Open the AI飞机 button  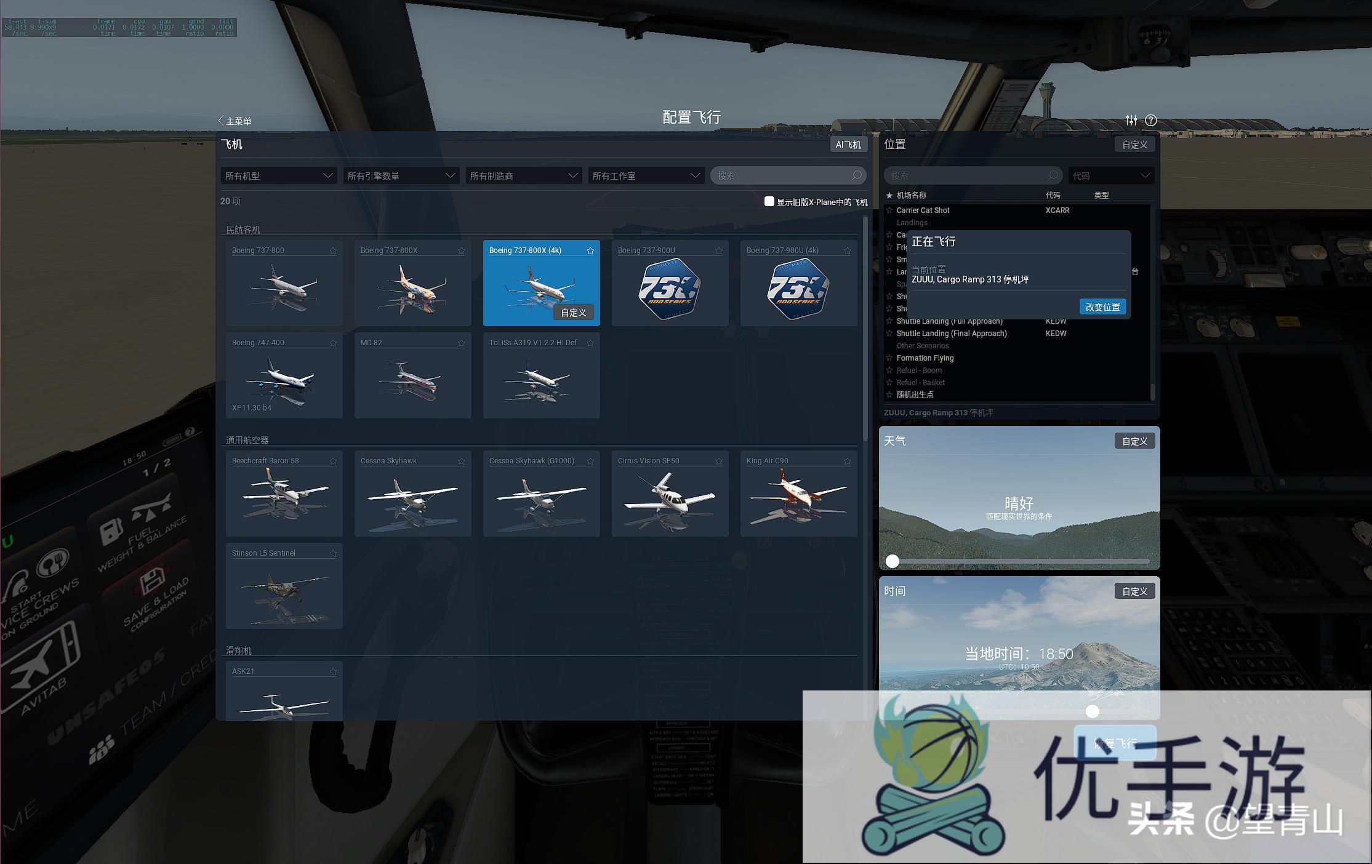click(x=848, y=145)
